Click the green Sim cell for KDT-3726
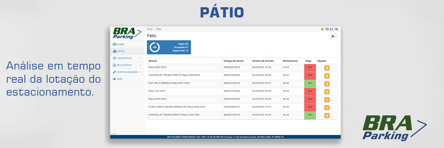This screenshot has width=444, height=148. pyautogui.click(x=310, y=84)
